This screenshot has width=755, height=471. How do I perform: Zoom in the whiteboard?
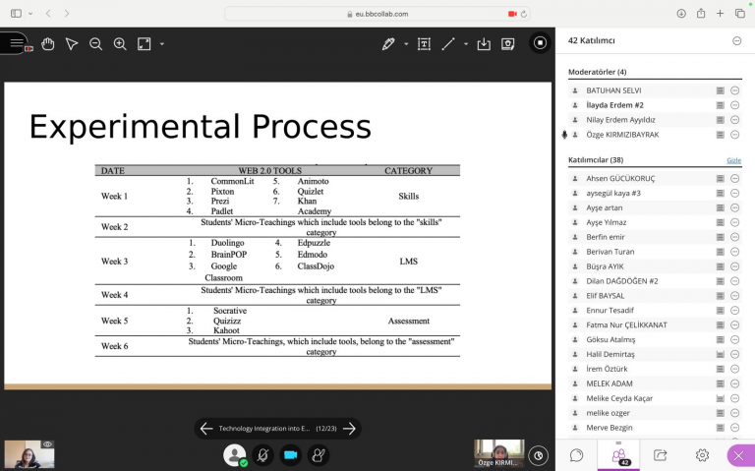point(120,44)
